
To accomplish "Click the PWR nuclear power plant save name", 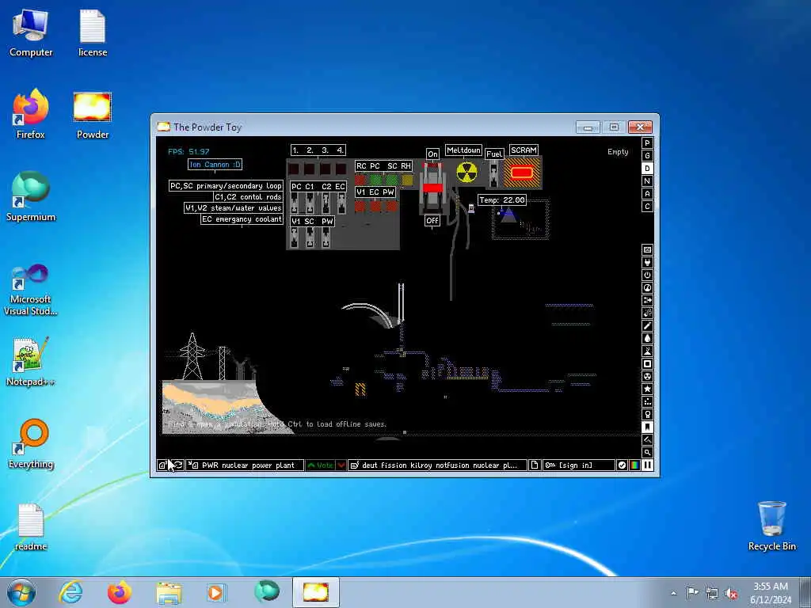I will (245, 465).
